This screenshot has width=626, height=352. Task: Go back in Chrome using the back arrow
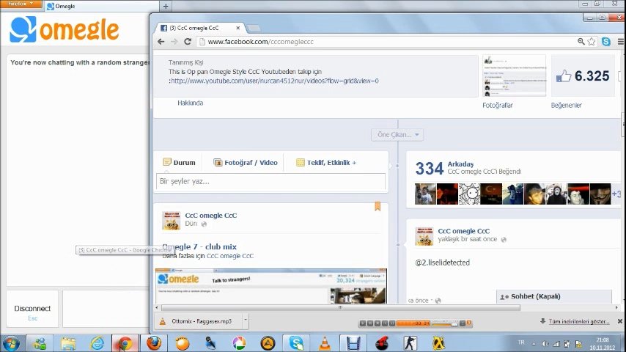[x=161, y=42]
